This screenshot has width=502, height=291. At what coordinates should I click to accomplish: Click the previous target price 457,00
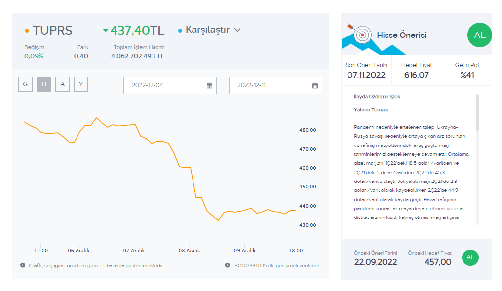438,262
